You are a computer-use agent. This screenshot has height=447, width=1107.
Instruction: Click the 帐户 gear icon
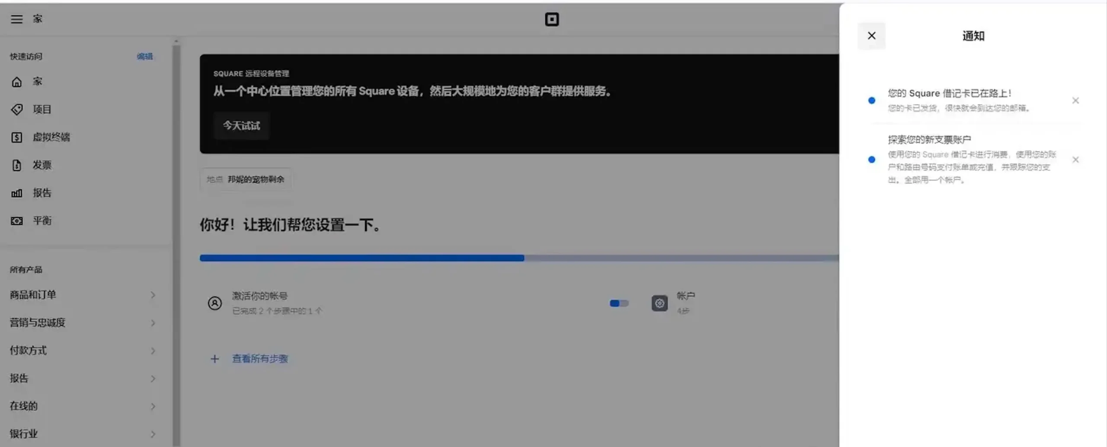pos(659,303)
